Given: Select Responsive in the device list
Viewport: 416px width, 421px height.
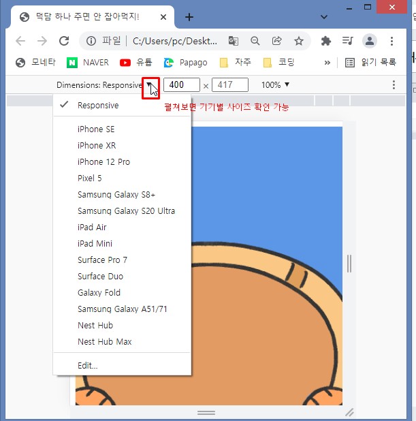Looking at the screenshot, I should [x=122, y=105].
